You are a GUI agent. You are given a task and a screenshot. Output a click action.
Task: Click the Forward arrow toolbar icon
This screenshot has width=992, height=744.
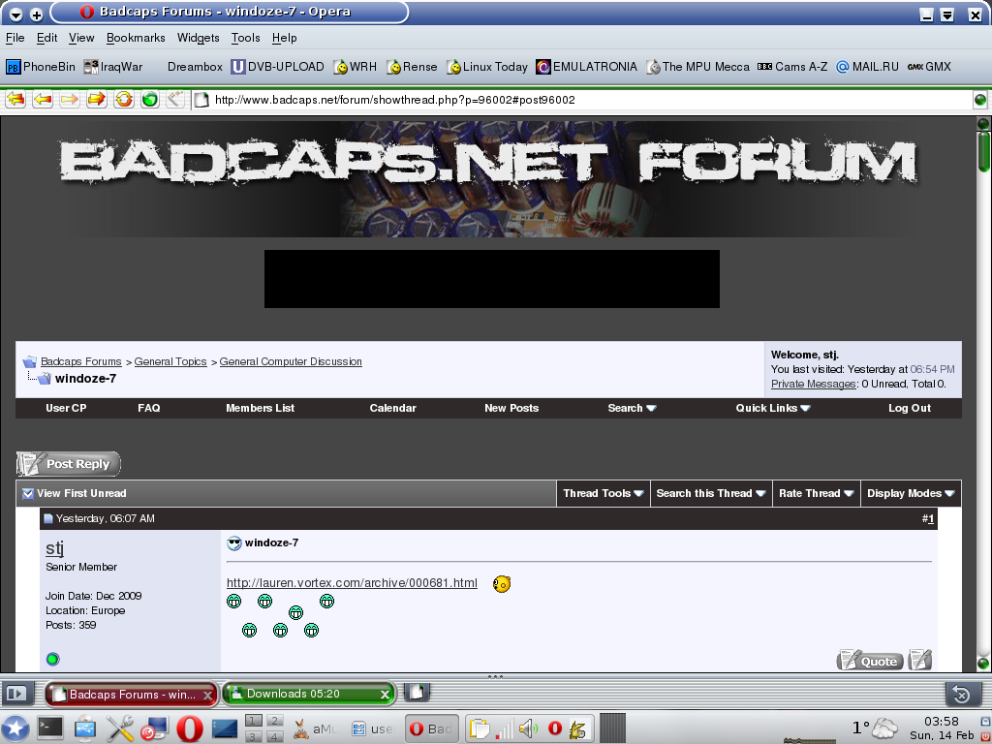point(69,100)
